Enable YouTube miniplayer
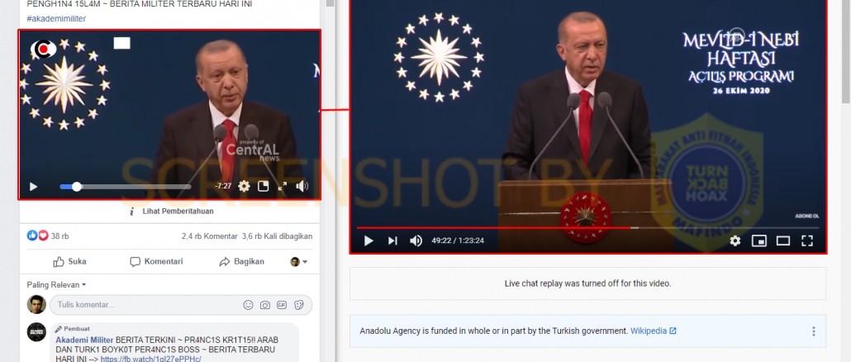Viewport: 851px width, 362px height. tap(758, 241)
